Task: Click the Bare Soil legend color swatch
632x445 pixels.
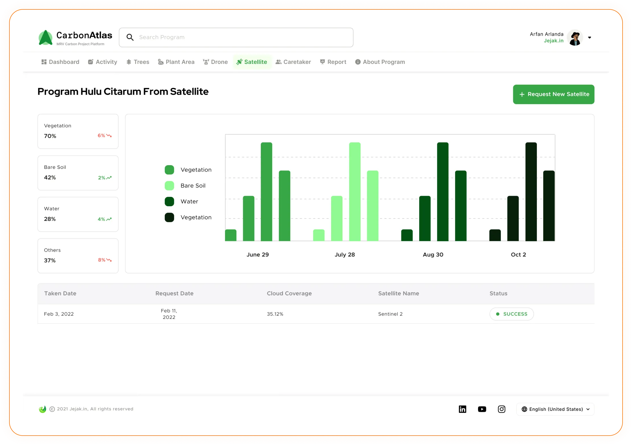Action: click(x=170, y=185)
